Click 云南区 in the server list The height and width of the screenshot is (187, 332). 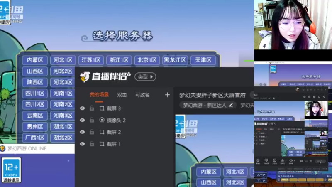click(x=35, y=116)
